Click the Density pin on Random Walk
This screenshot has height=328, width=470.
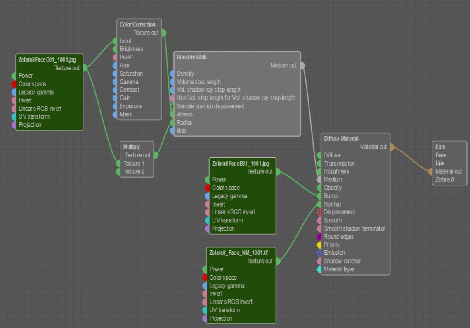172,74
